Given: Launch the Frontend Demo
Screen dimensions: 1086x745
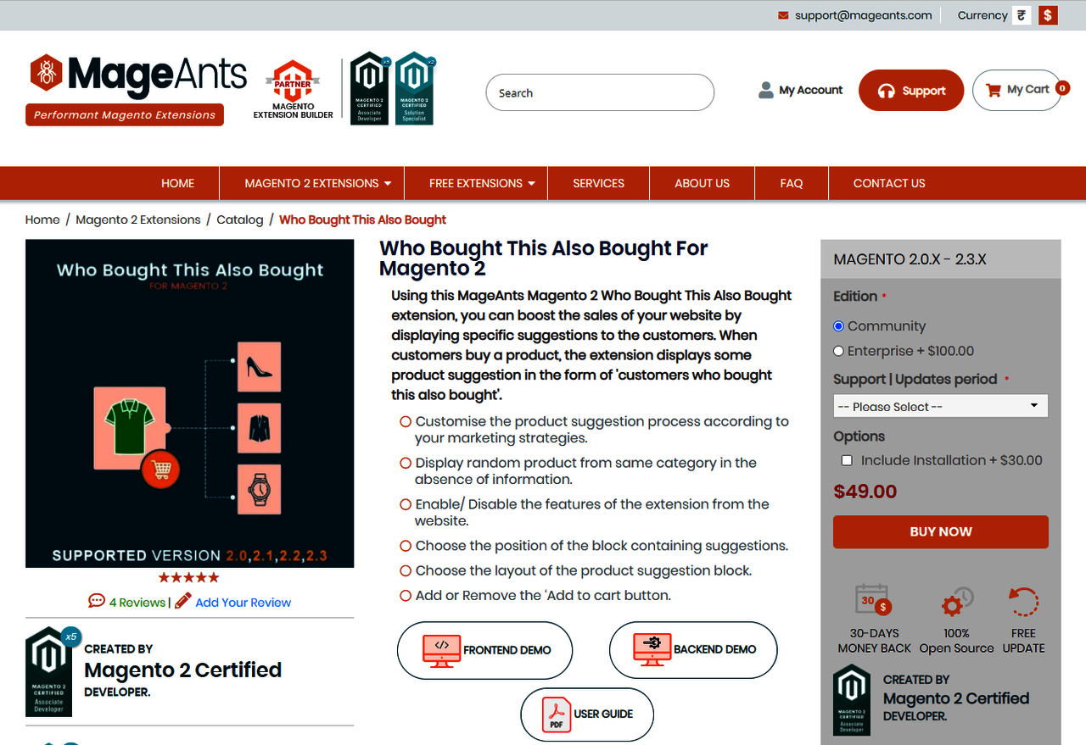Looking at the screenshot, I should click(485, 650).
